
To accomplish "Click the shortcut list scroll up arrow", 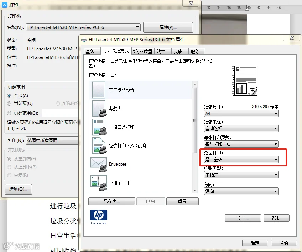I will pyautogui.click(x=195, y=84).
